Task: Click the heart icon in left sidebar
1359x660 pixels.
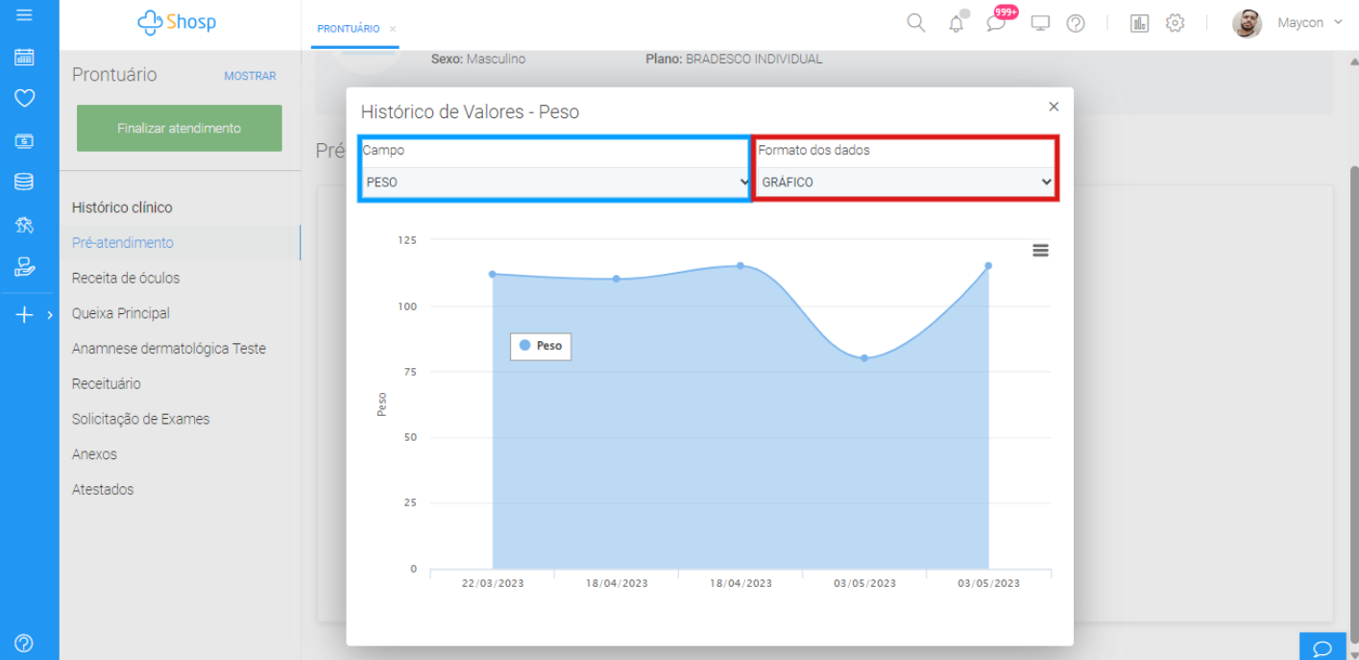Action: [25, 98]
